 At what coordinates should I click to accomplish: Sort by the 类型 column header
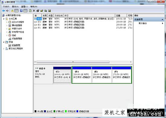(51, 16)
